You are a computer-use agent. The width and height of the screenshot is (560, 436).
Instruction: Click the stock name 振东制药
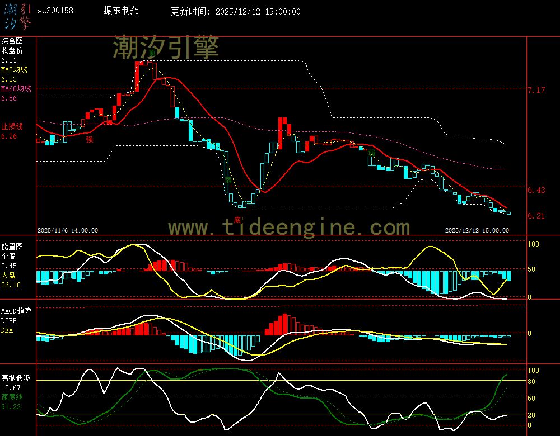click(x=122, y=11)
